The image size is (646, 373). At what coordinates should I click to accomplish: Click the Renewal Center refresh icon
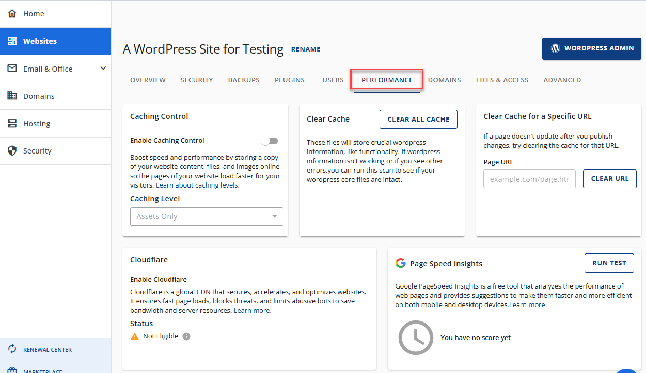click(12, 349)
